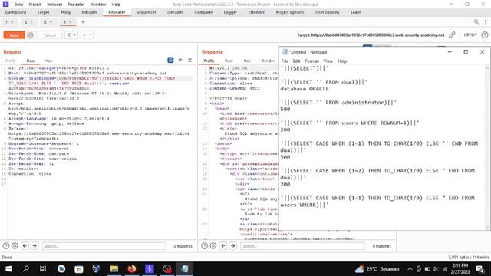Click the Request search input field
This screenshot has height=276, width=491.
coord(104,246)
